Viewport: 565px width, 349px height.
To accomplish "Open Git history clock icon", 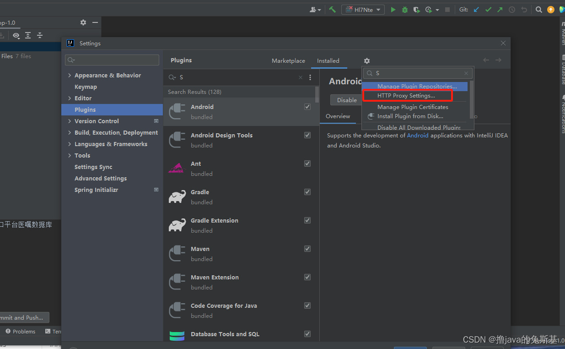I will pyautogui.click(x=512, y=10).
